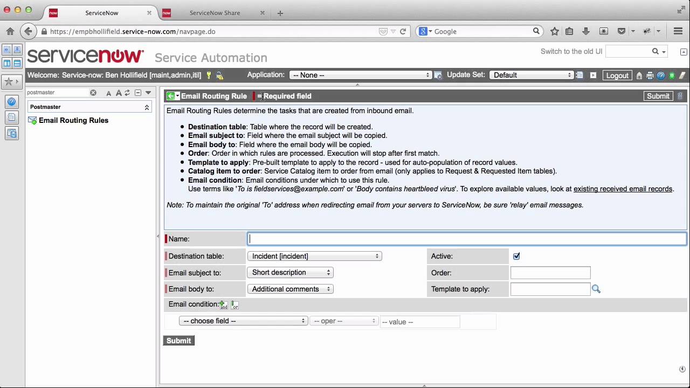Open the Destination table dropdown
This screenshot has width=690, height=388.
pos(315,257)
